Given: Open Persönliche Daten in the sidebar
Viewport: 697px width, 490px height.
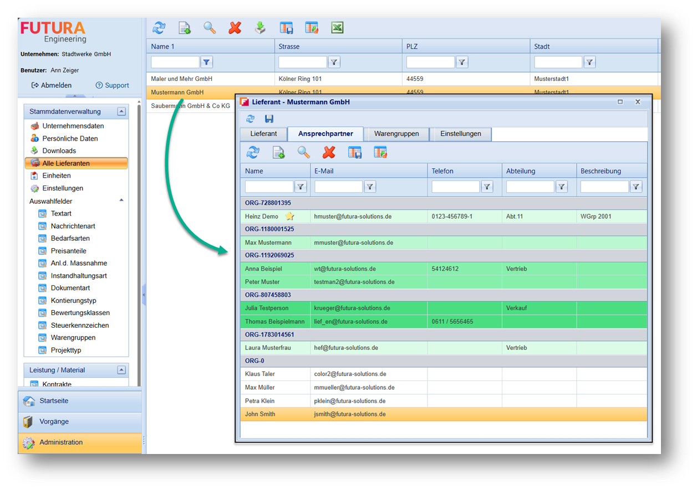Looking at the screenshot, I should tap(70, 138).
